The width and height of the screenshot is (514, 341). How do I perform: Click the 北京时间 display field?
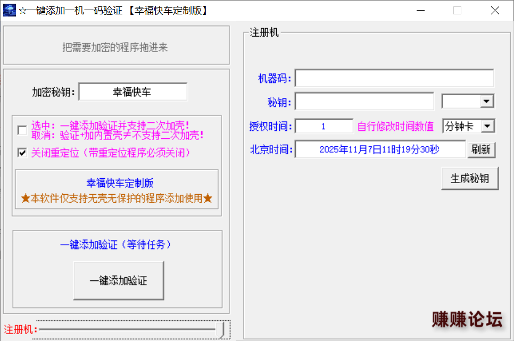tap(380, 149)
